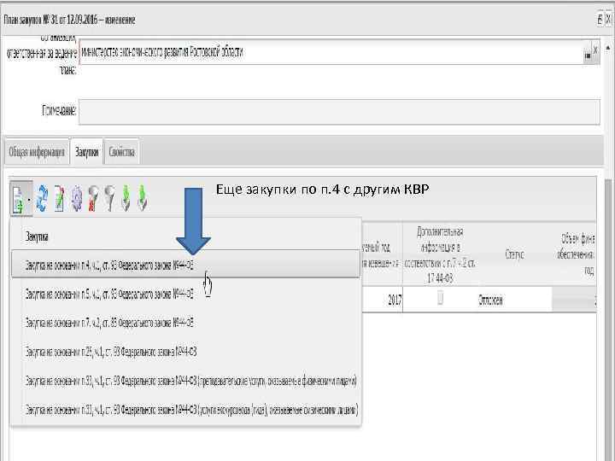This screenshot has width=615, height=461.
Task: Choose purchase under п.26 ч.1 ст.93
Action: click(x=185, y=352)
